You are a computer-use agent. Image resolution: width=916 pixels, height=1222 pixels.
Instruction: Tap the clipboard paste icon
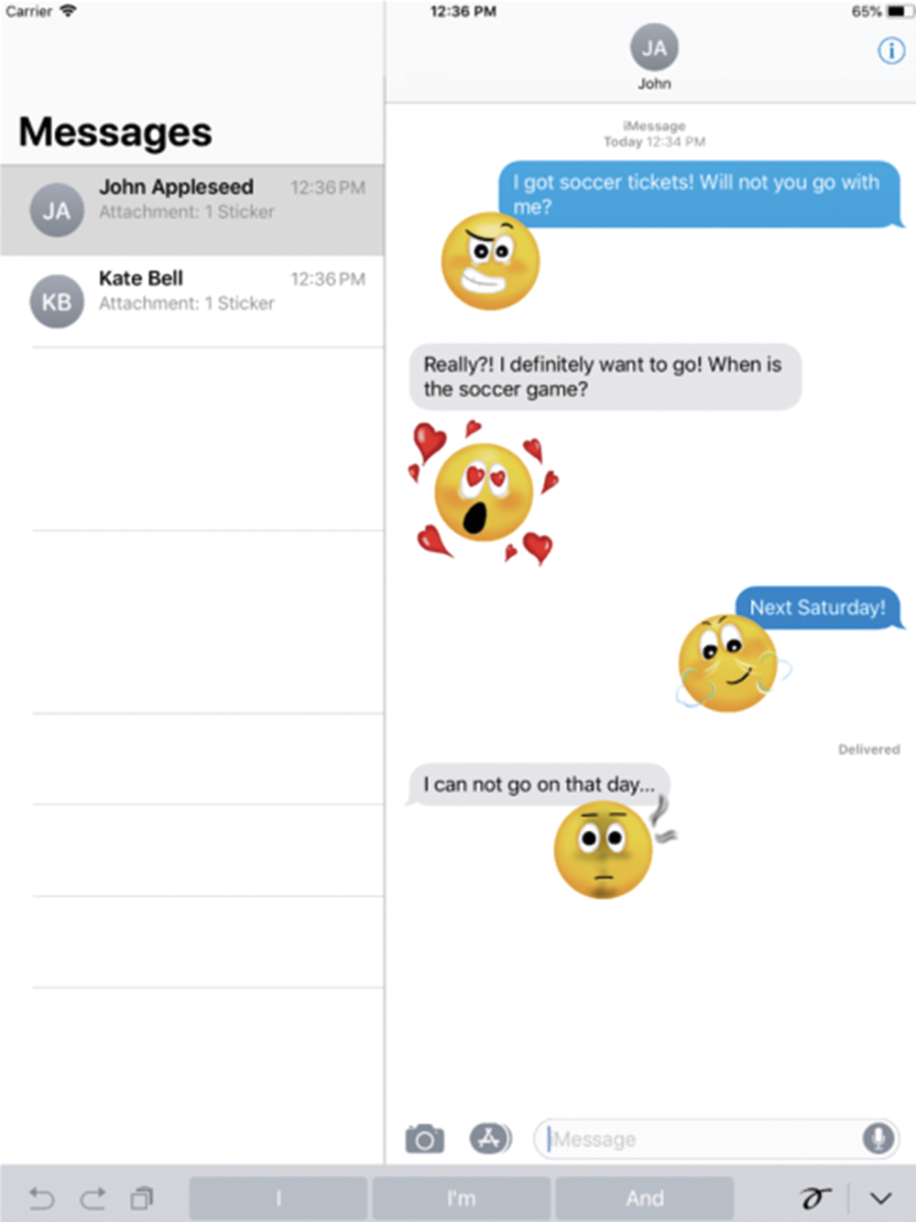[x=142, y=1197]
